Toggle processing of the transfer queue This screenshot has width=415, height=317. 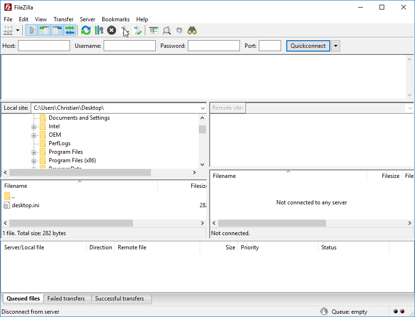tap(98, 31)
